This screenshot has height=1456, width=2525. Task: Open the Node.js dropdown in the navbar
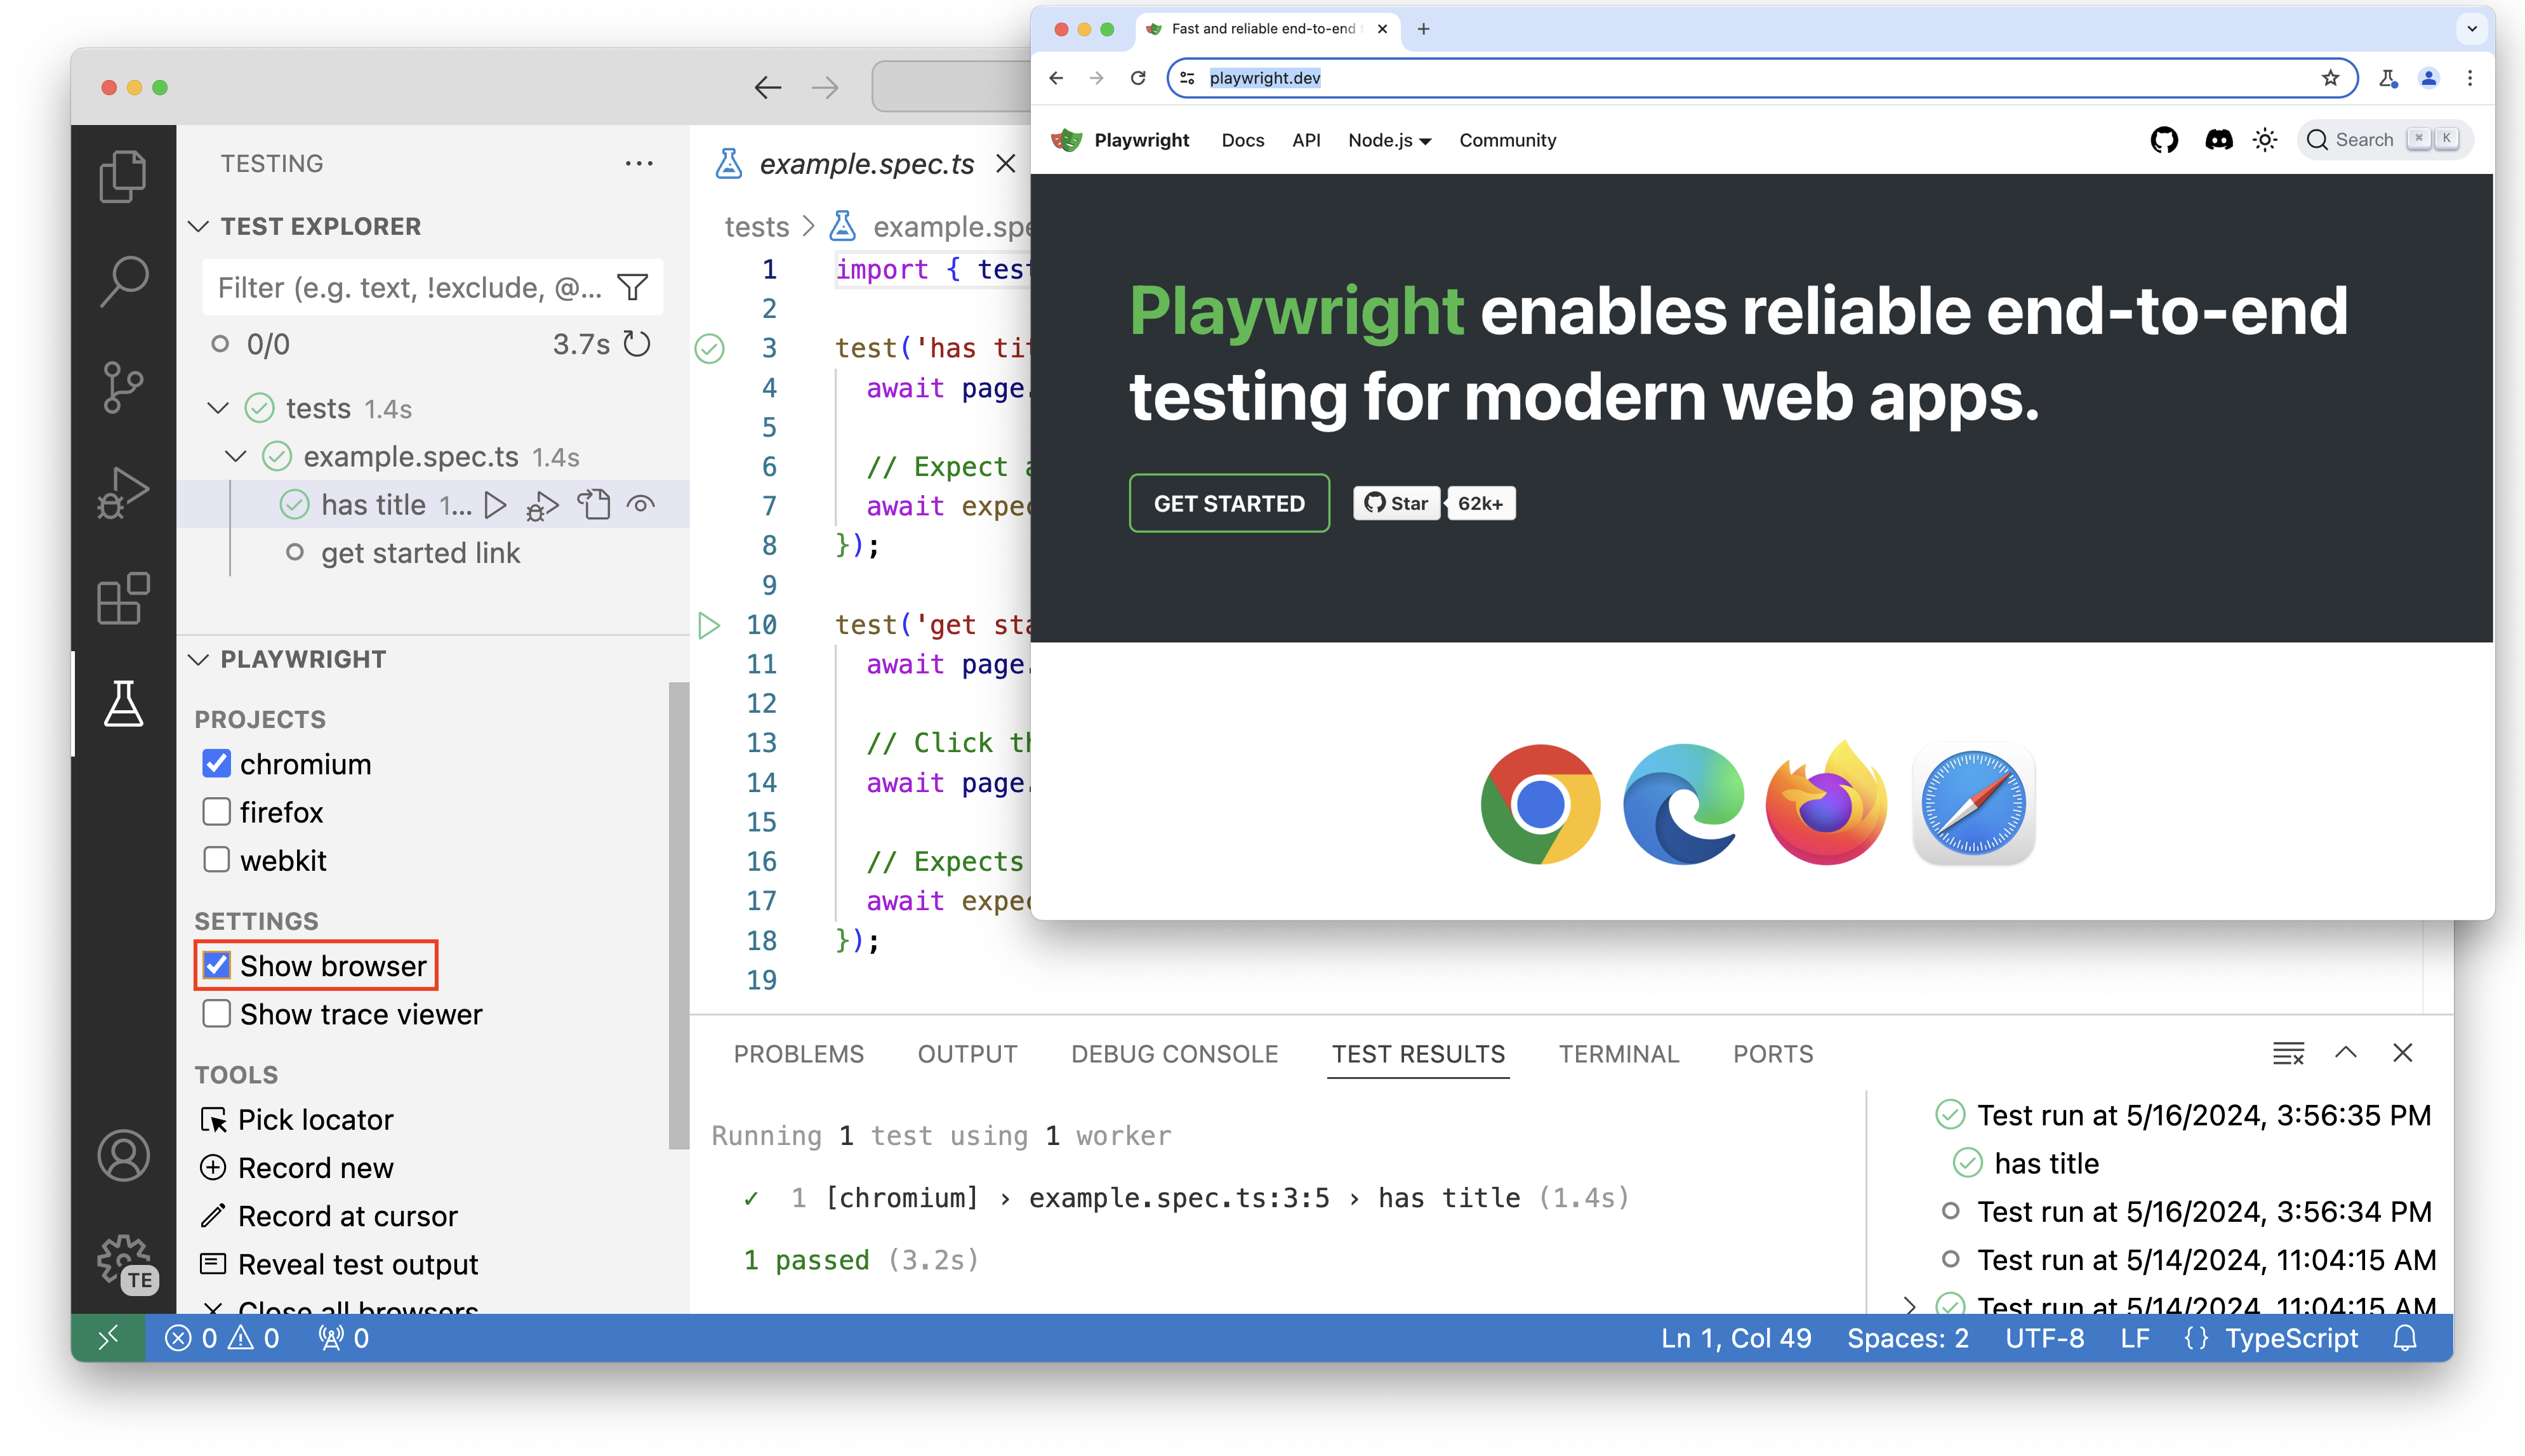(1388, 140)
